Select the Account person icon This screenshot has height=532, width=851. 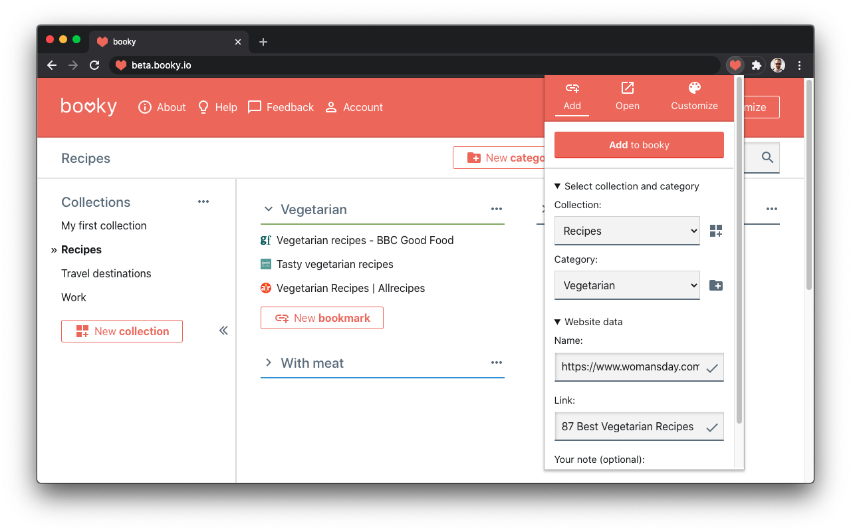[x=331, y=107]
